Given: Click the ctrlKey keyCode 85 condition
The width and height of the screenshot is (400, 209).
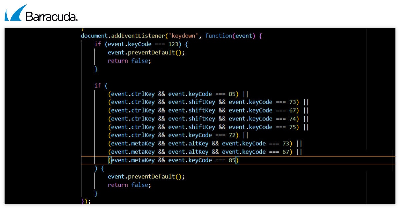Looking at the screenshot, I should pyautogui.click(x=178, y=94).
